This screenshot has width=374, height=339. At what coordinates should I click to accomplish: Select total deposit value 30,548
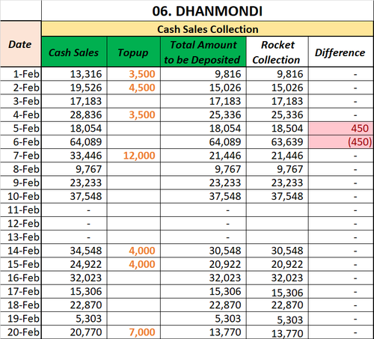point(203,251)
